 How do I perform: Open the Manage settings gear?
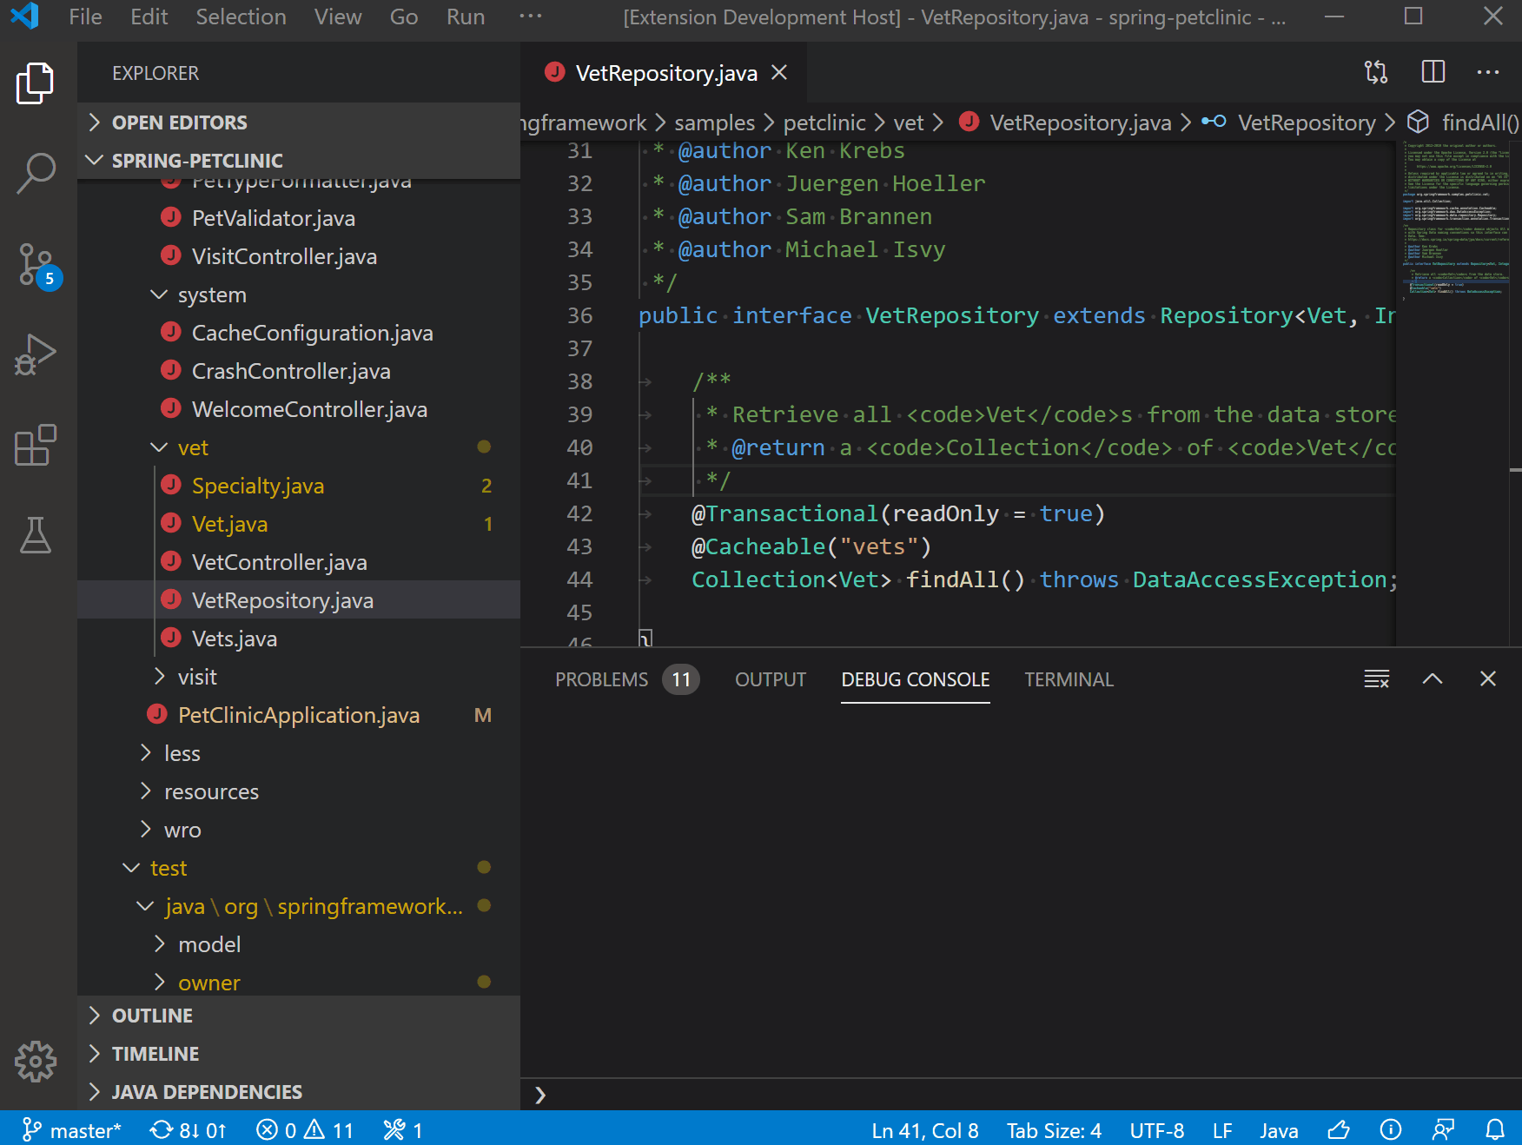pos(35,1061)
